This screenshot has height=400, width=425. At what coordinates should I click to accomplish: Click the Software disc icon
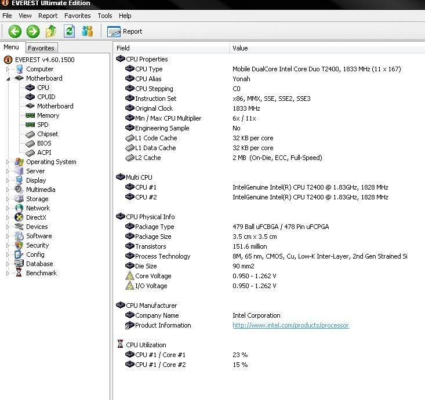(19, 236)
